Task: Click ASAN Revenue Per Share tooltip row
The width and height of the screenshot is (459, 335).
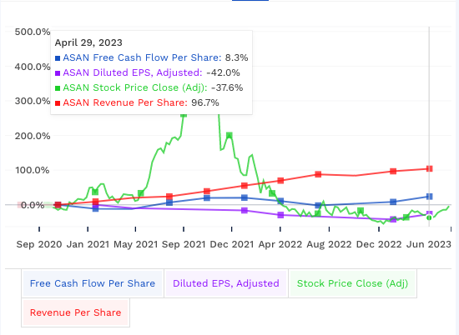Action: (x=137, y=102)
